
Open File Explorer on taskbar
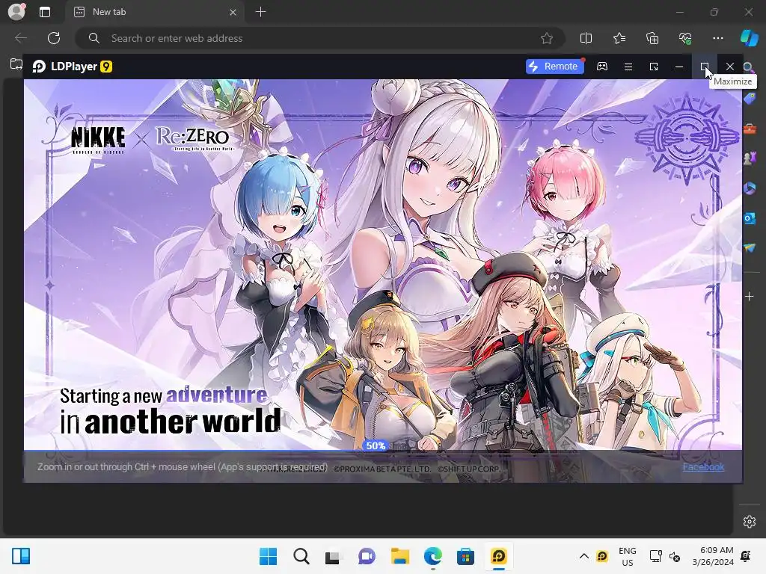click(399, 556)
